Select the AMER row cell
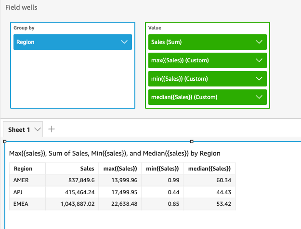Screen dimensions: 301x229 22,180
